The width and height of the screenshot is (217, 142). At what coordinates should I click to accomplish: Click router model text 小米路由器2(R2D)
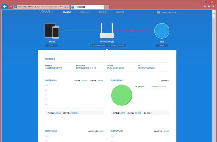(x=54, y=68)
